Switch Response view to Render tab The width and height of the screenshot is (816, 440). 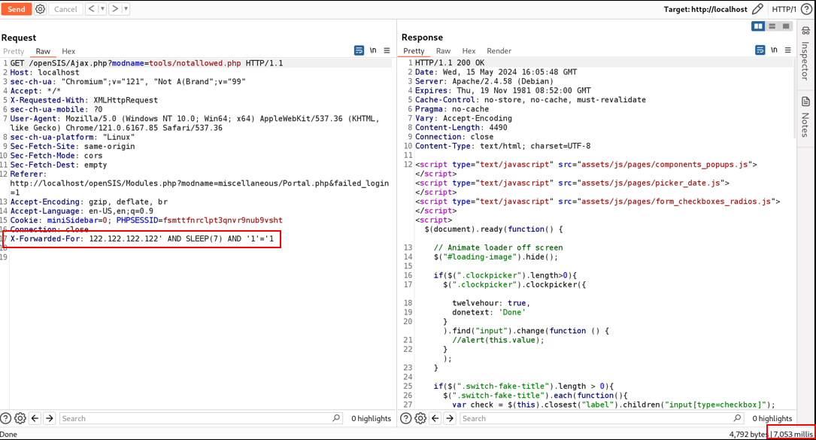click(499, 50)
